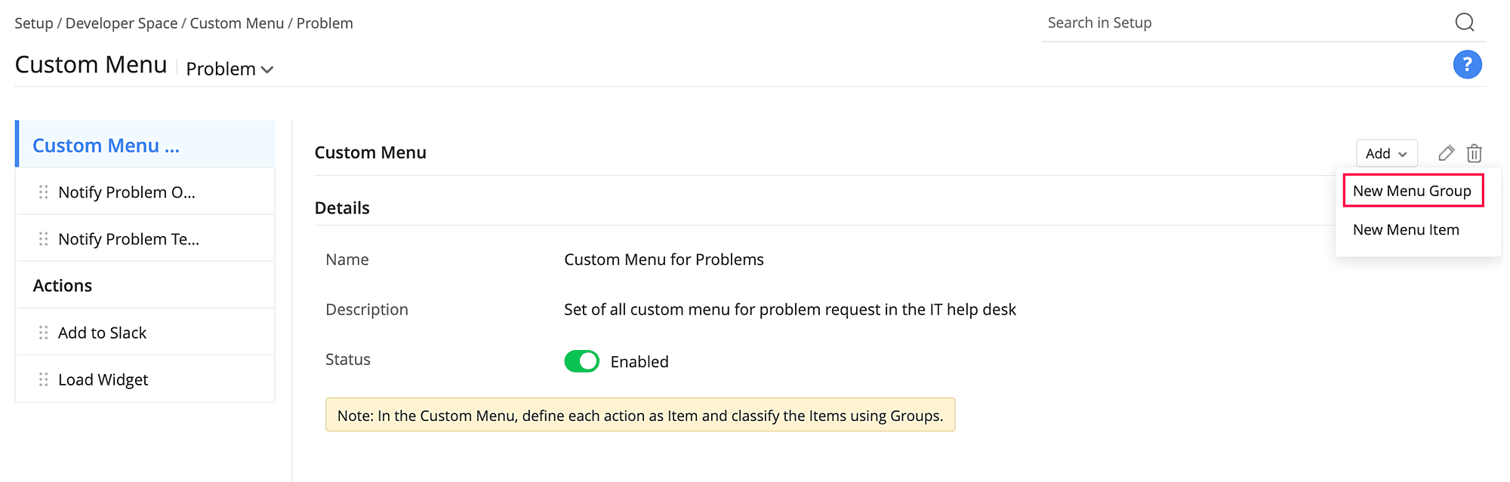The height and width of the screenshot is (482, 1510).
Task: Grab drag handle beside Load Widget
Action: tap(44, 379)
